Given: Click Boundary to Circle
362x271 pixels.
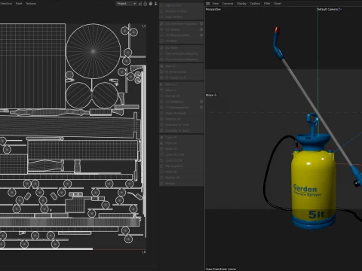Looking at the screenshot, I should pyautogui.click(x=181, y=125).
